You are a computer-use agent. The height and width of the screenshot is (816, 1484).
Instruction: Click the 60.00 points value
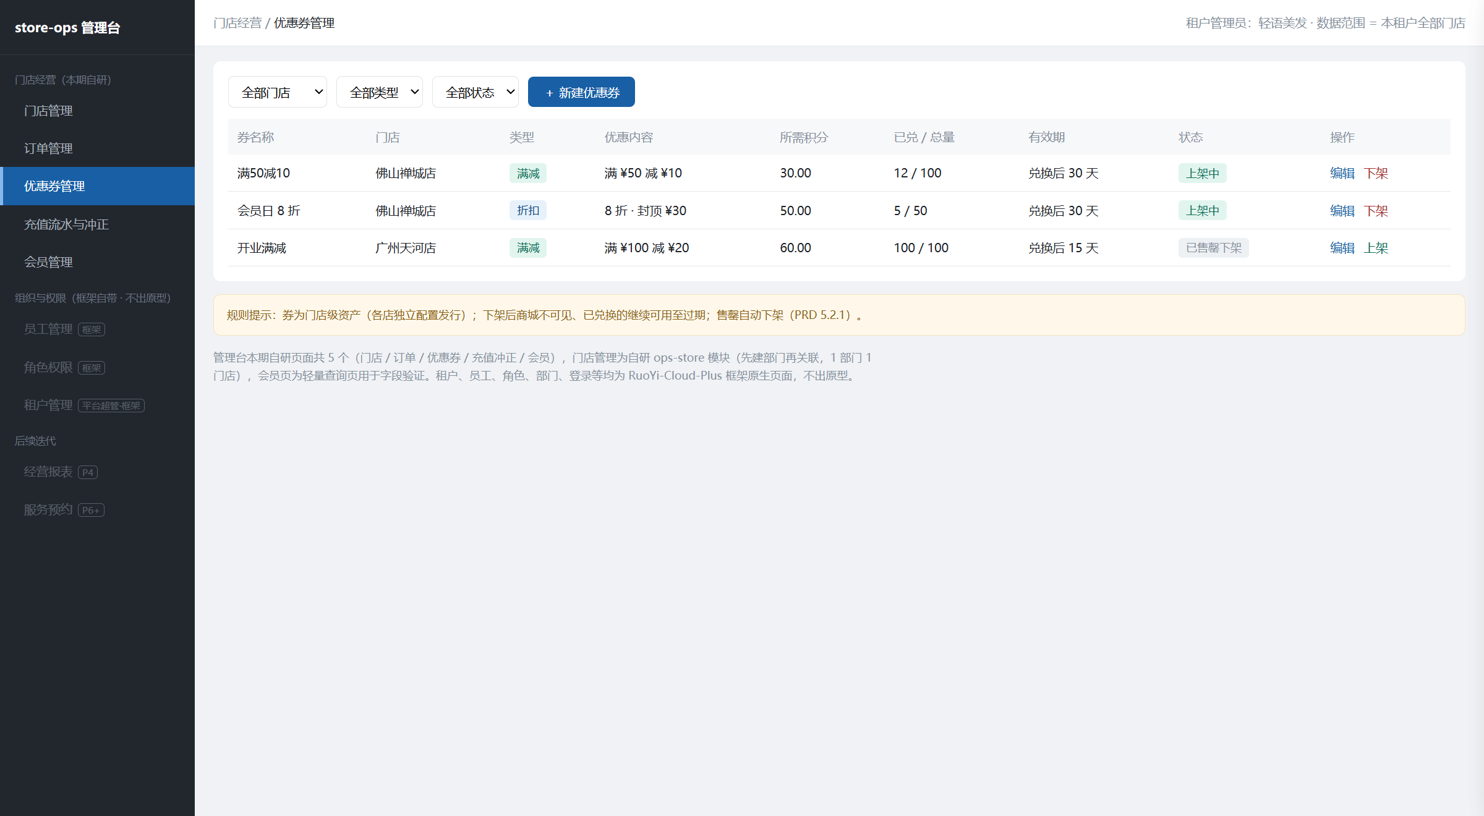point(795,248)
